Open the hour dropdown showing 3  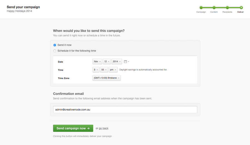[x=96, y=70]
